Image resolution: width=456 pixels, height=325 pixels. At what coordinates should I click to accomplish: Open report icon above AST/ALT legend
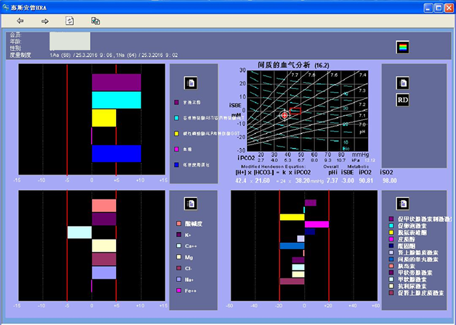[190, 83]
